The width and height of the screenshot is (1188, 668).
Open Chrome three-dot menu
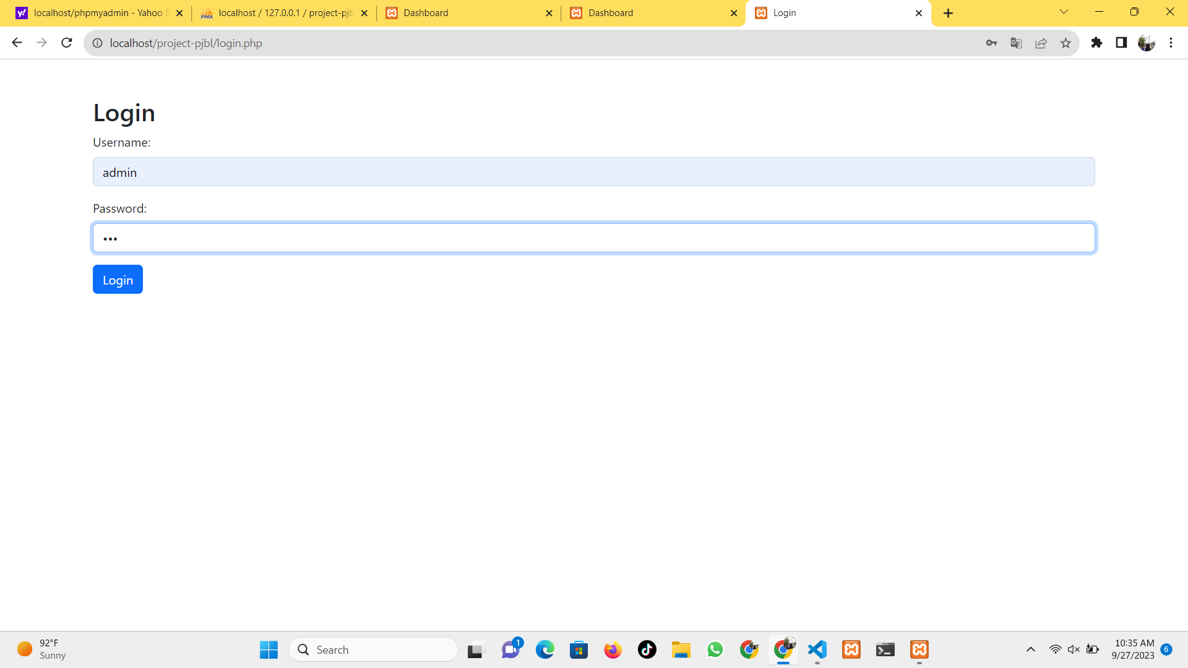tap(1171, 43)
